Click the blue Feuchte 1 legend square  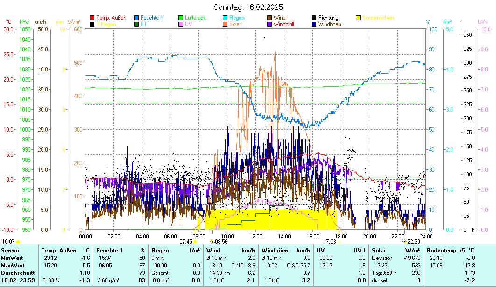tap(136, 18)
